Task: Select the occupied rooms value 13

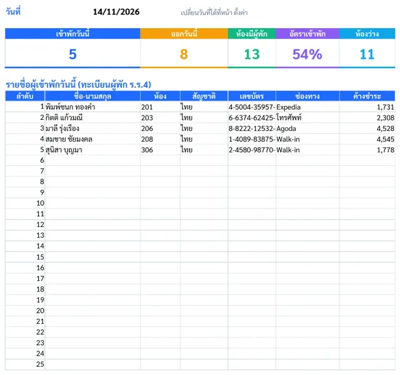Action: (x=252, y=54)
